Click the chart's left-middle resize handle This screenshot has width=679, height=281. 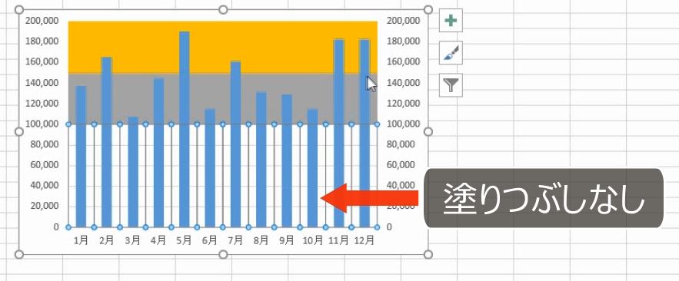18,131
